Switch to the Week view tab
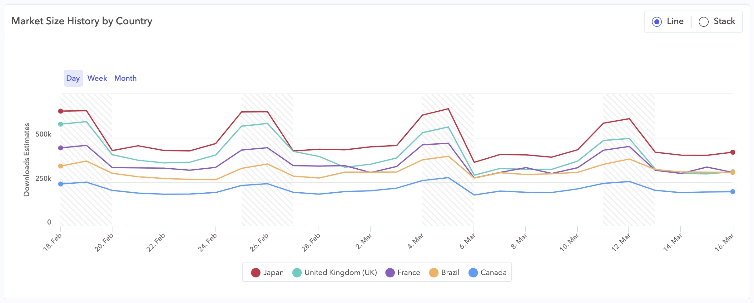Screen dimensions: 754x303 (97, 78)
